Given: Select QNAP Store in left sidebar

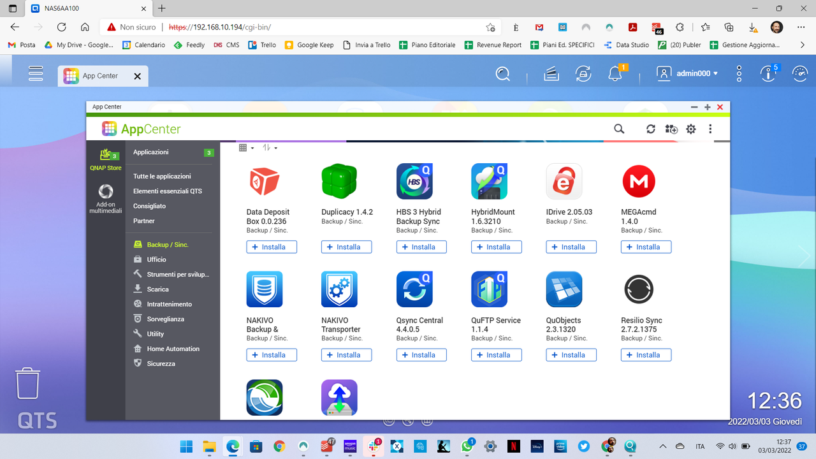Looking at the screenshot, I should coord(106,159).
